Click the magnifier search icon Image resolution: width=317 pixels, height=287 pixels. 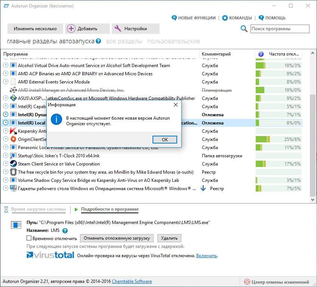coord(244,29)
